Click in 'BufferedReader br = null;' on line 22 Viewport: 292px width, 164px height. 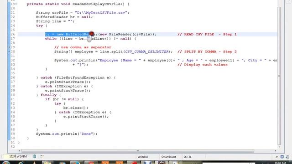point(64,17)
